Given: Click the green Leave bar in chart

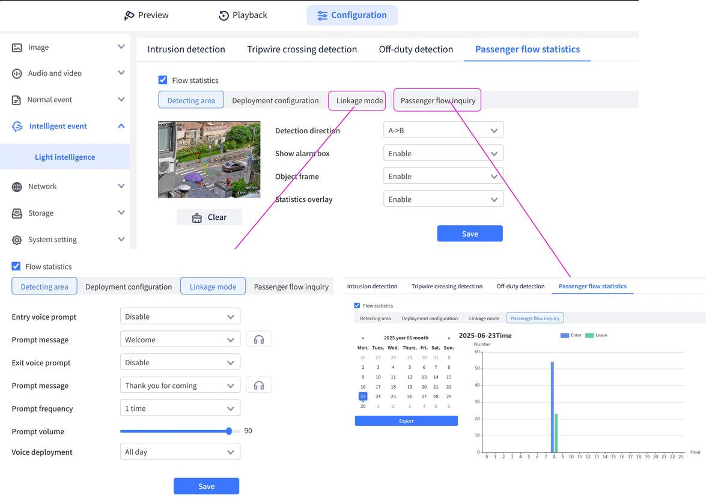Looking at the screenshot, I should pos(556,433).
